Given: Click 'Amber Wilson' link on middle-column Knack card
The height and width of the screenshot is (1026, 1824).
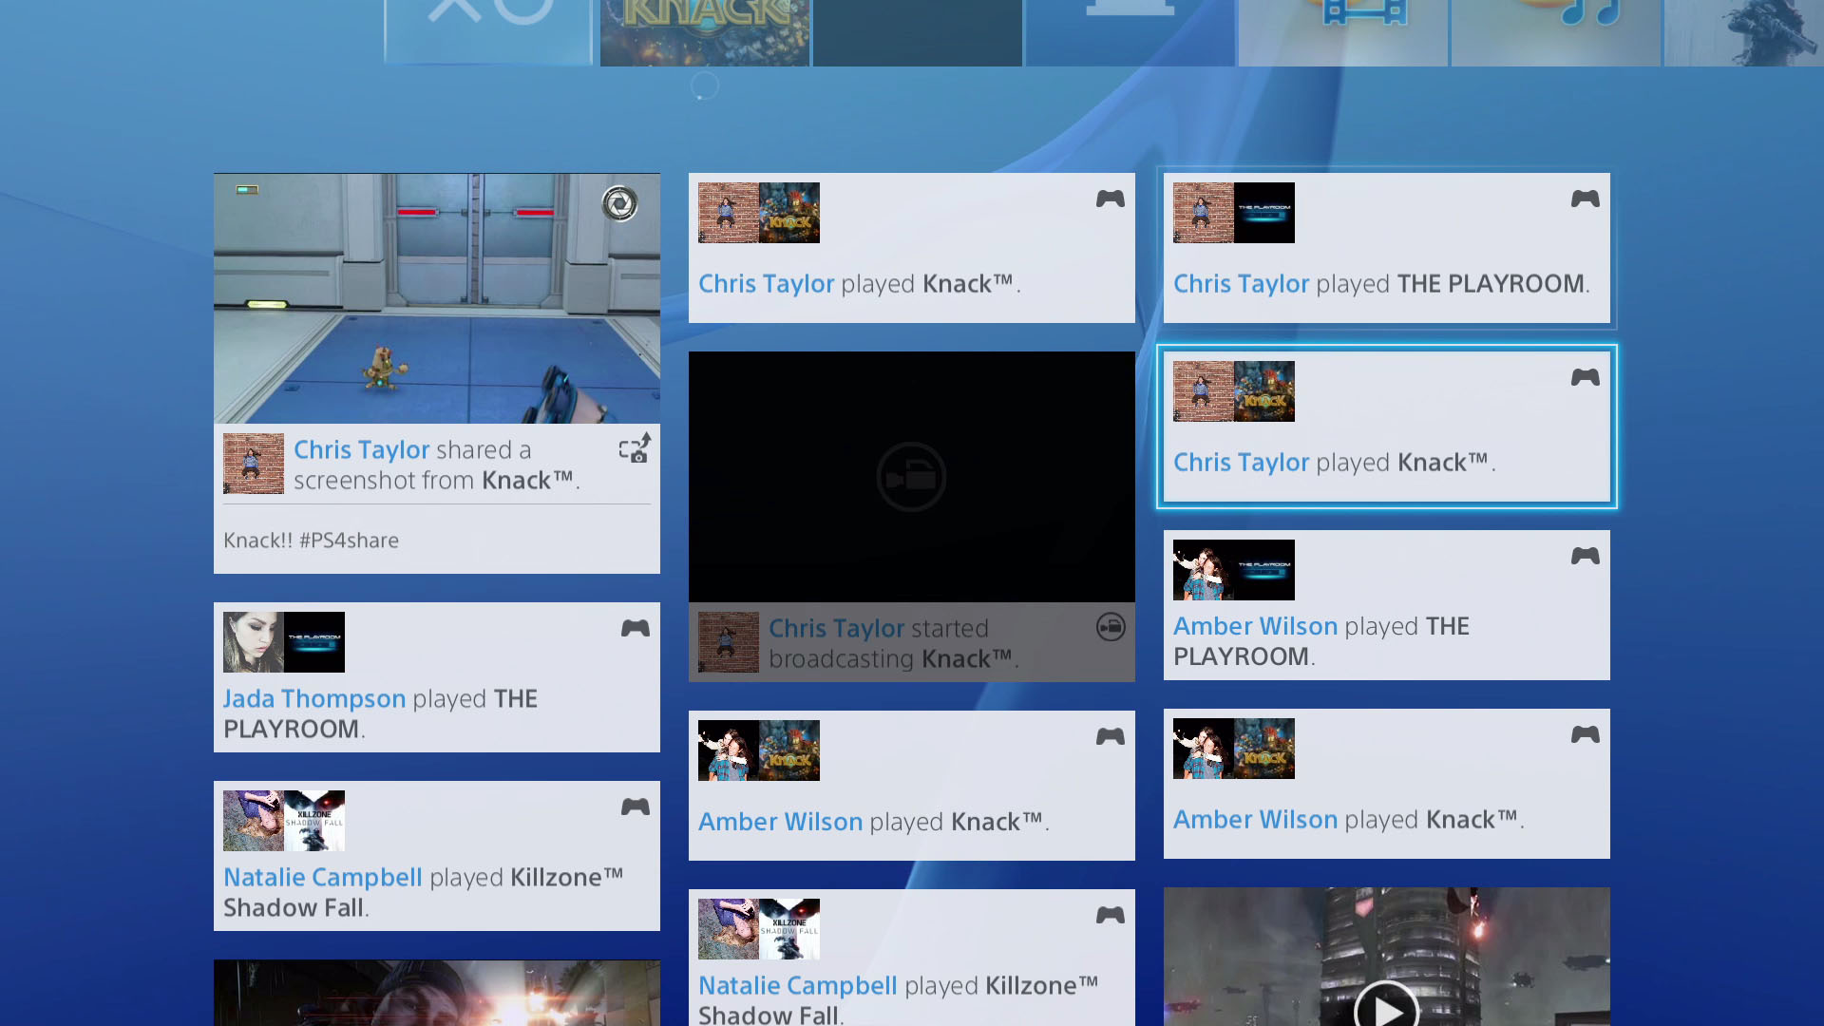Looking at the screenshot, I should pyautogui.click(x=781, y=823).
